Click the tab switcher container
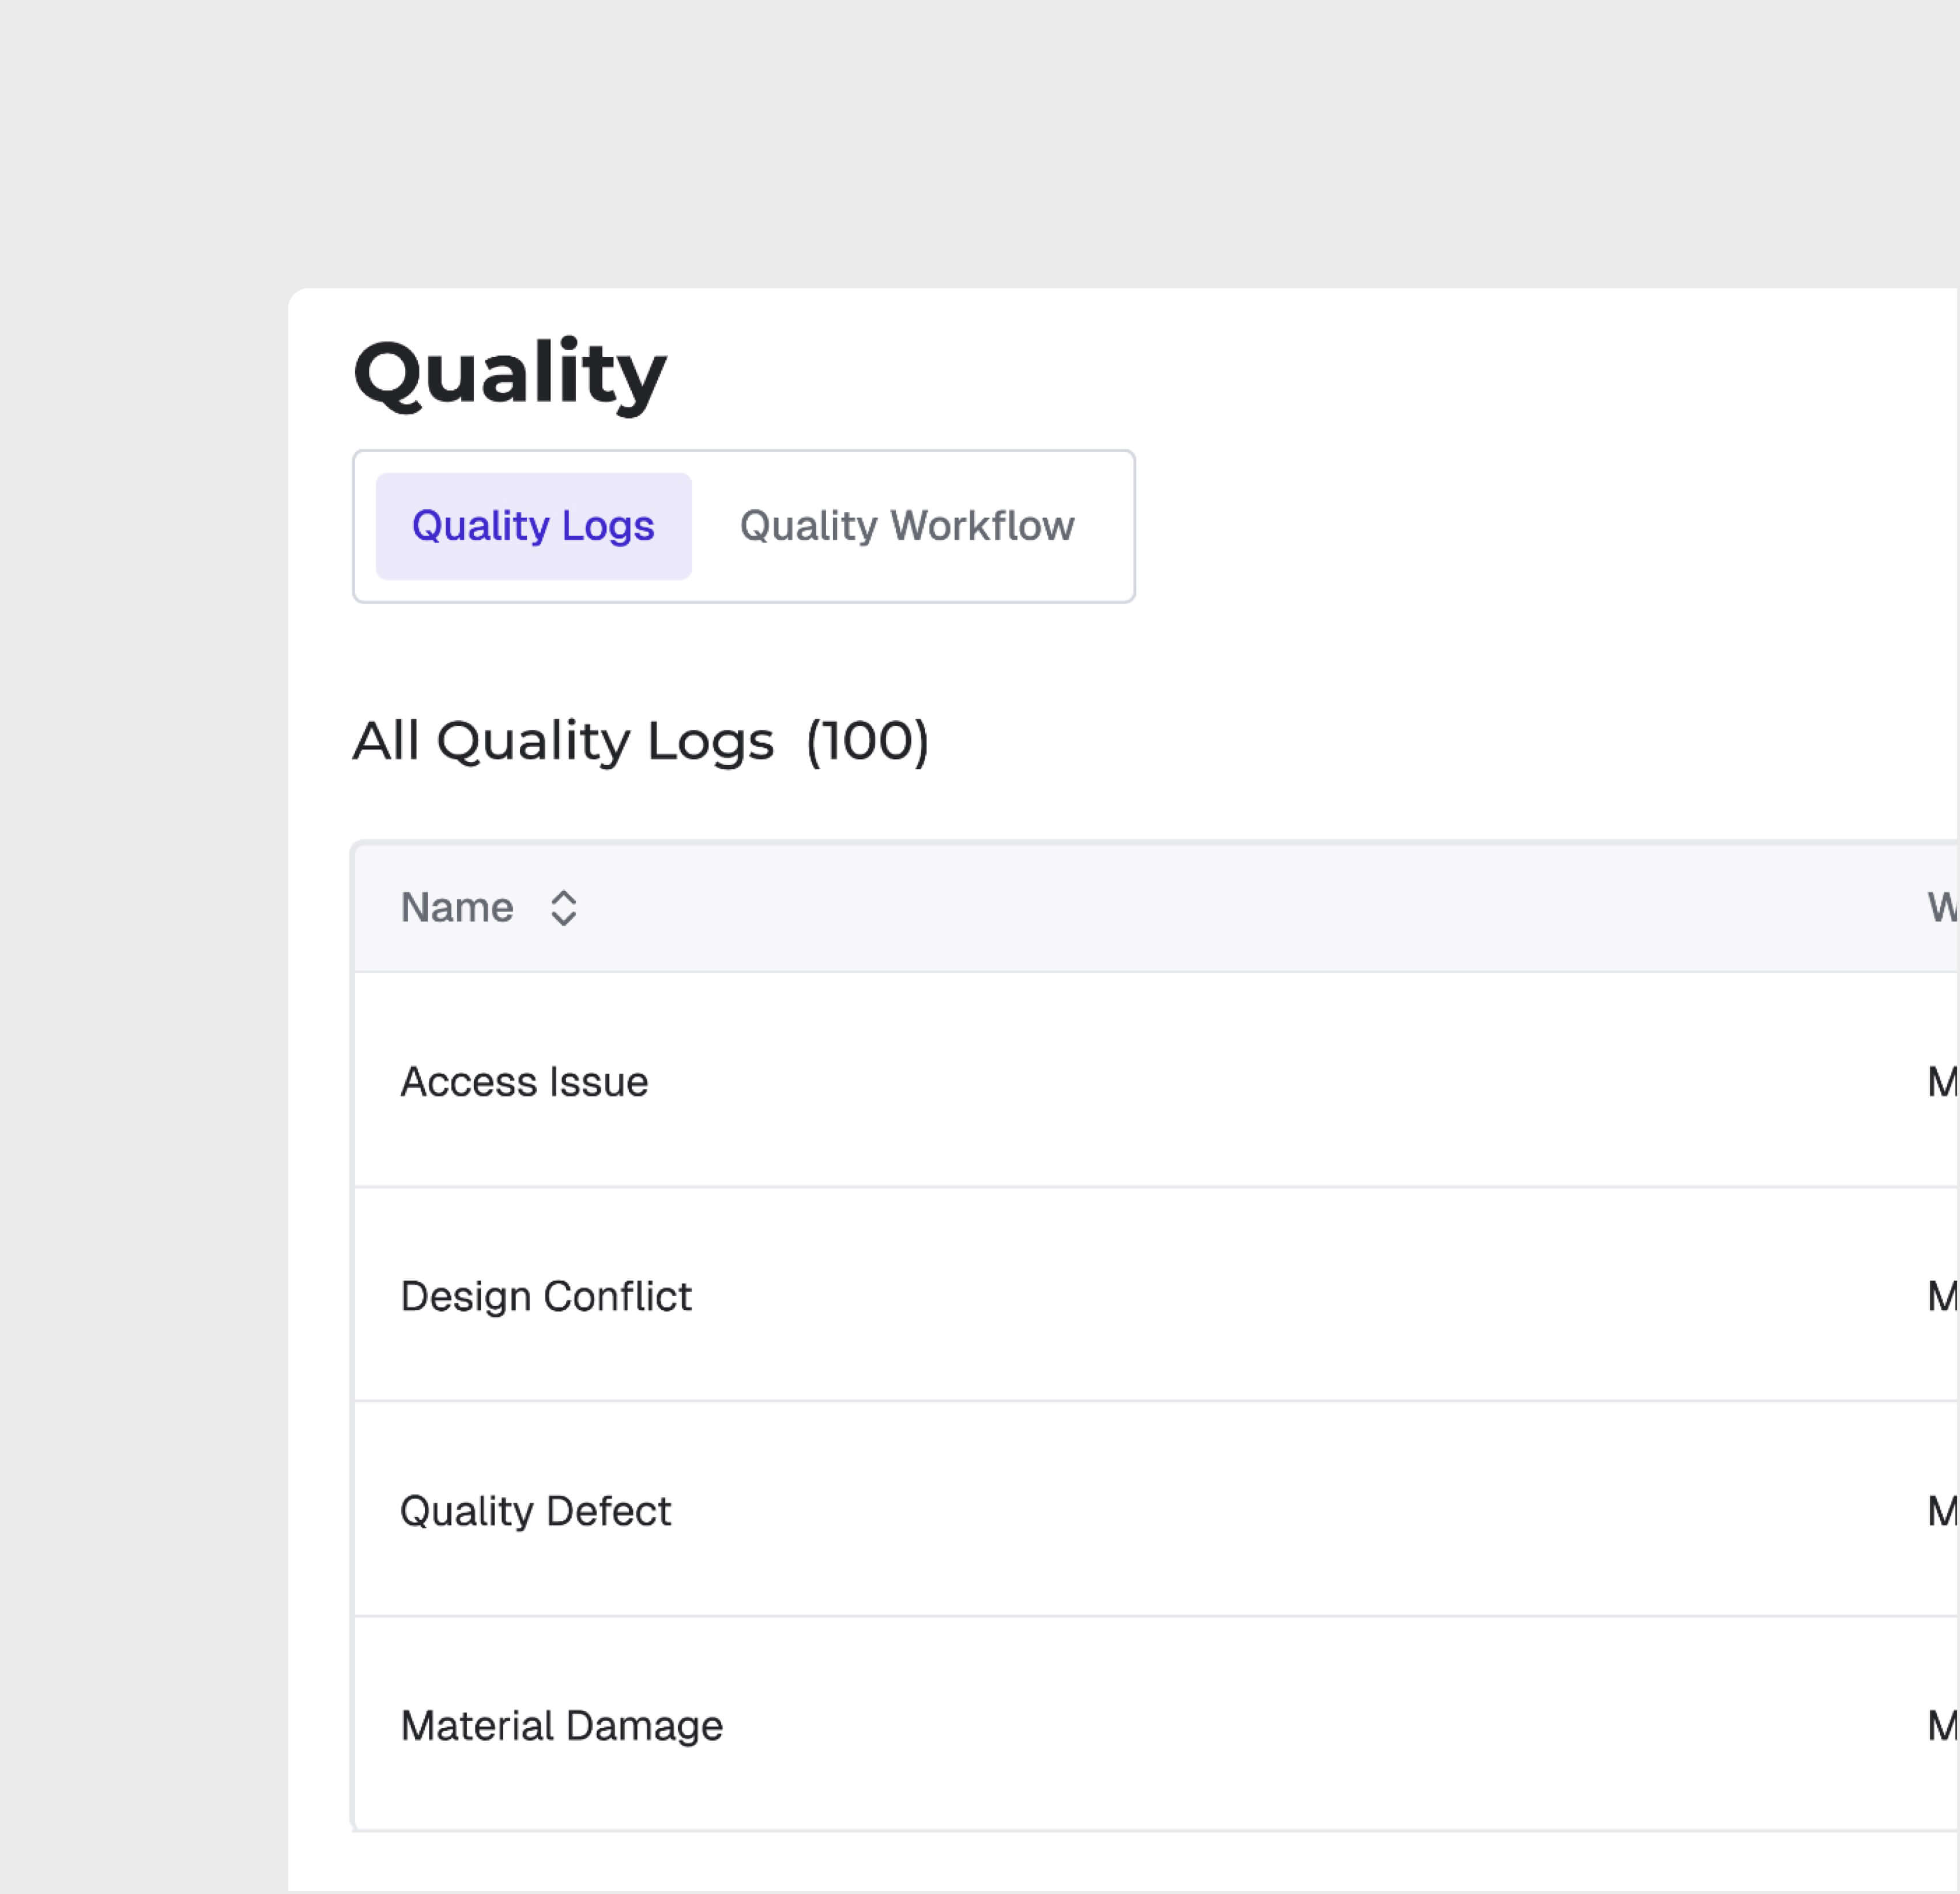The width and height of the screenshot is (1960, 1894). pyautogui.click(x=744, y=526)
